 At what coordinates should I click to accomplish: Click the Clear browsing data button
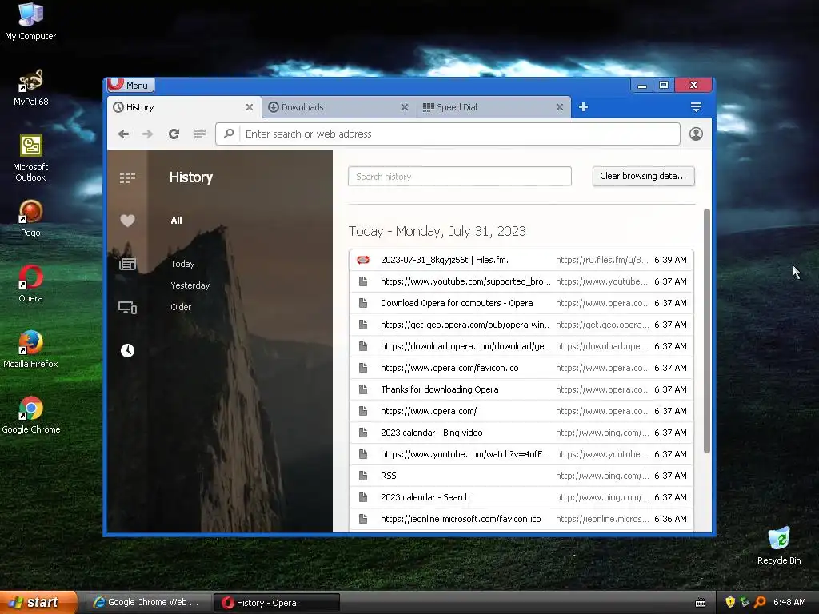coord(643,176)
